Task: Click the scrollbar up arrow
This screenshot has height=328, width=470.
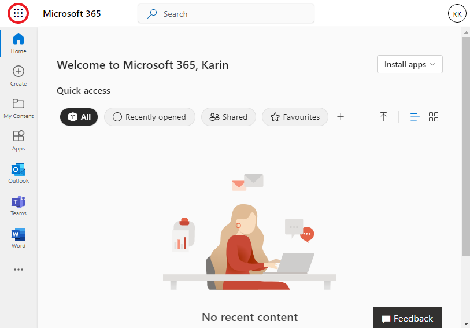Action: (x=466, y=32)
